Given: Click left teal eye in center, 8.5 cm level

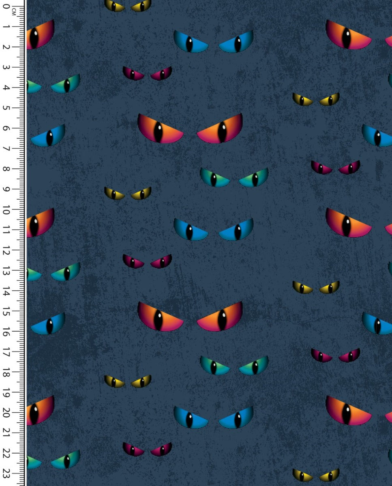Looking at the screenshot, I should [x=214, y=178].
